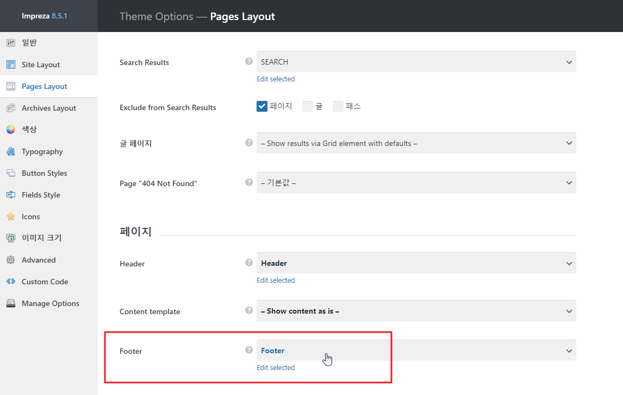Image resolution: width=623 pixels, height=395 pixels.
Task: Click the Manage Options sidebar icon
Action: click(x=11, y=303)
